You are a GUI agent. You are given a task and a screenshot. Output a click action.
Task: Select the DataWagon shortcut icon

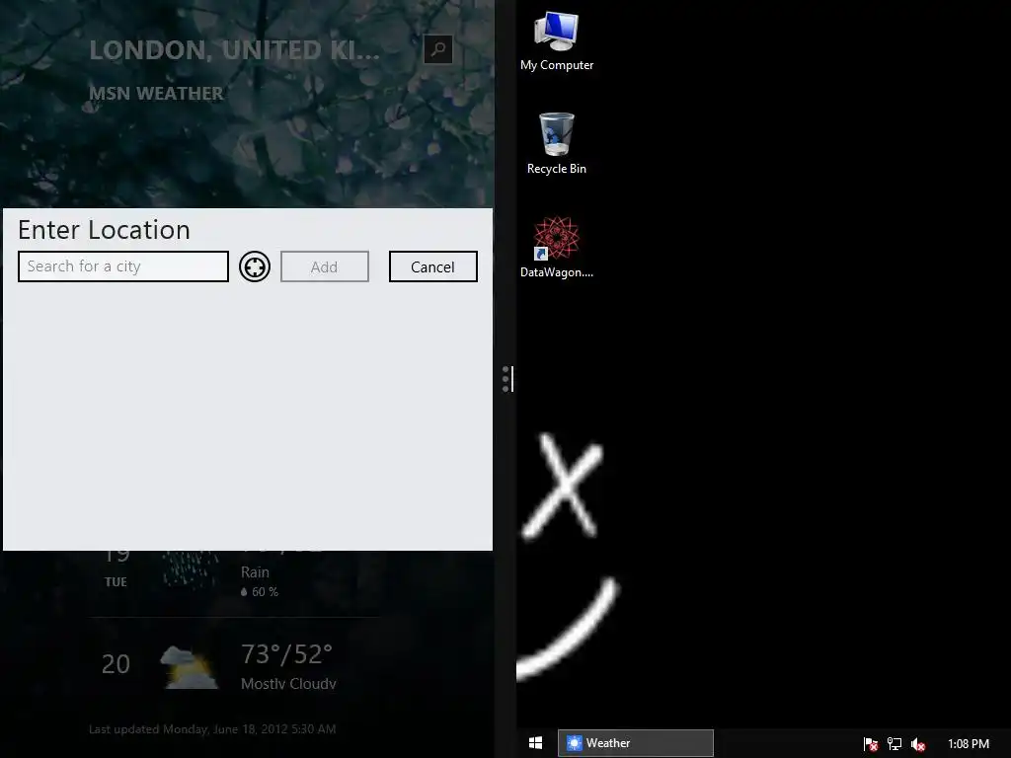(x=557, y=248)
